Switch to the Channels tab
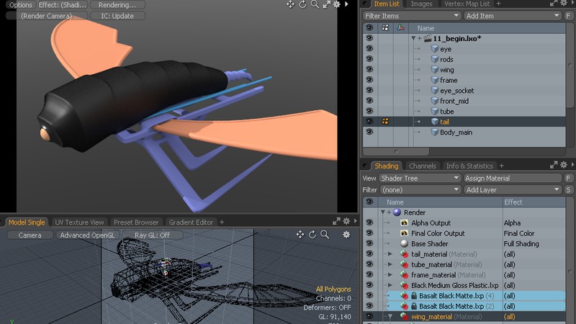 (x=422, y=166)
